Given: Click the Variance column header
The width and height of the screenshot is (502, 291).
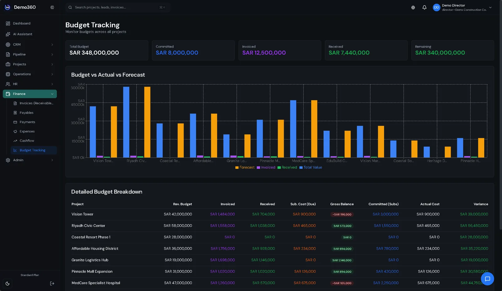Looking at the screenshot, I should point(481,204).
